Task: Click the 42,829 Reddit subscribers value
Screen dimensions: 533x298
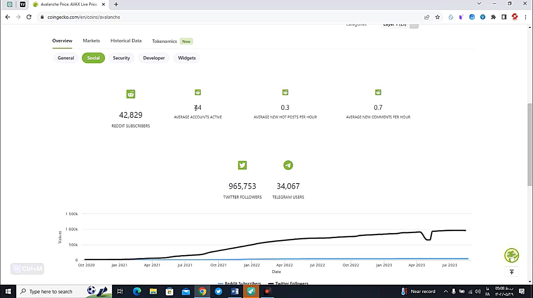Action: [131, 115]
